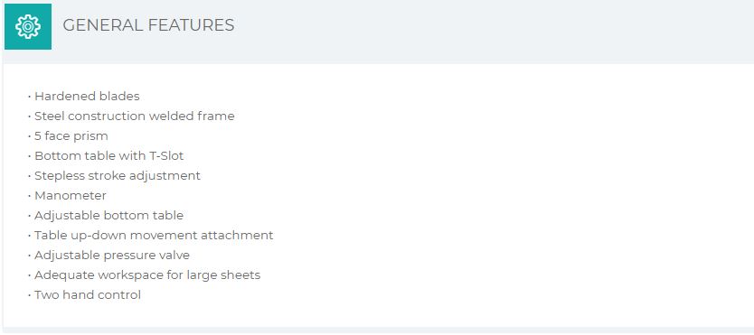The height and width of the screenshot is (335, 754).
Task: Click the word T-Slot
Action: coord(167,156)
